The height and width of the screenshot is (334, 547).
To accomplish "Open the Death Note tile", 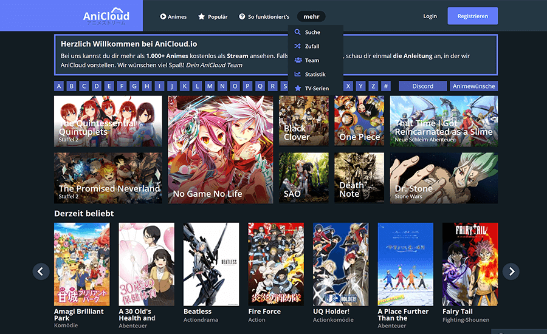I will click(359, 177).
